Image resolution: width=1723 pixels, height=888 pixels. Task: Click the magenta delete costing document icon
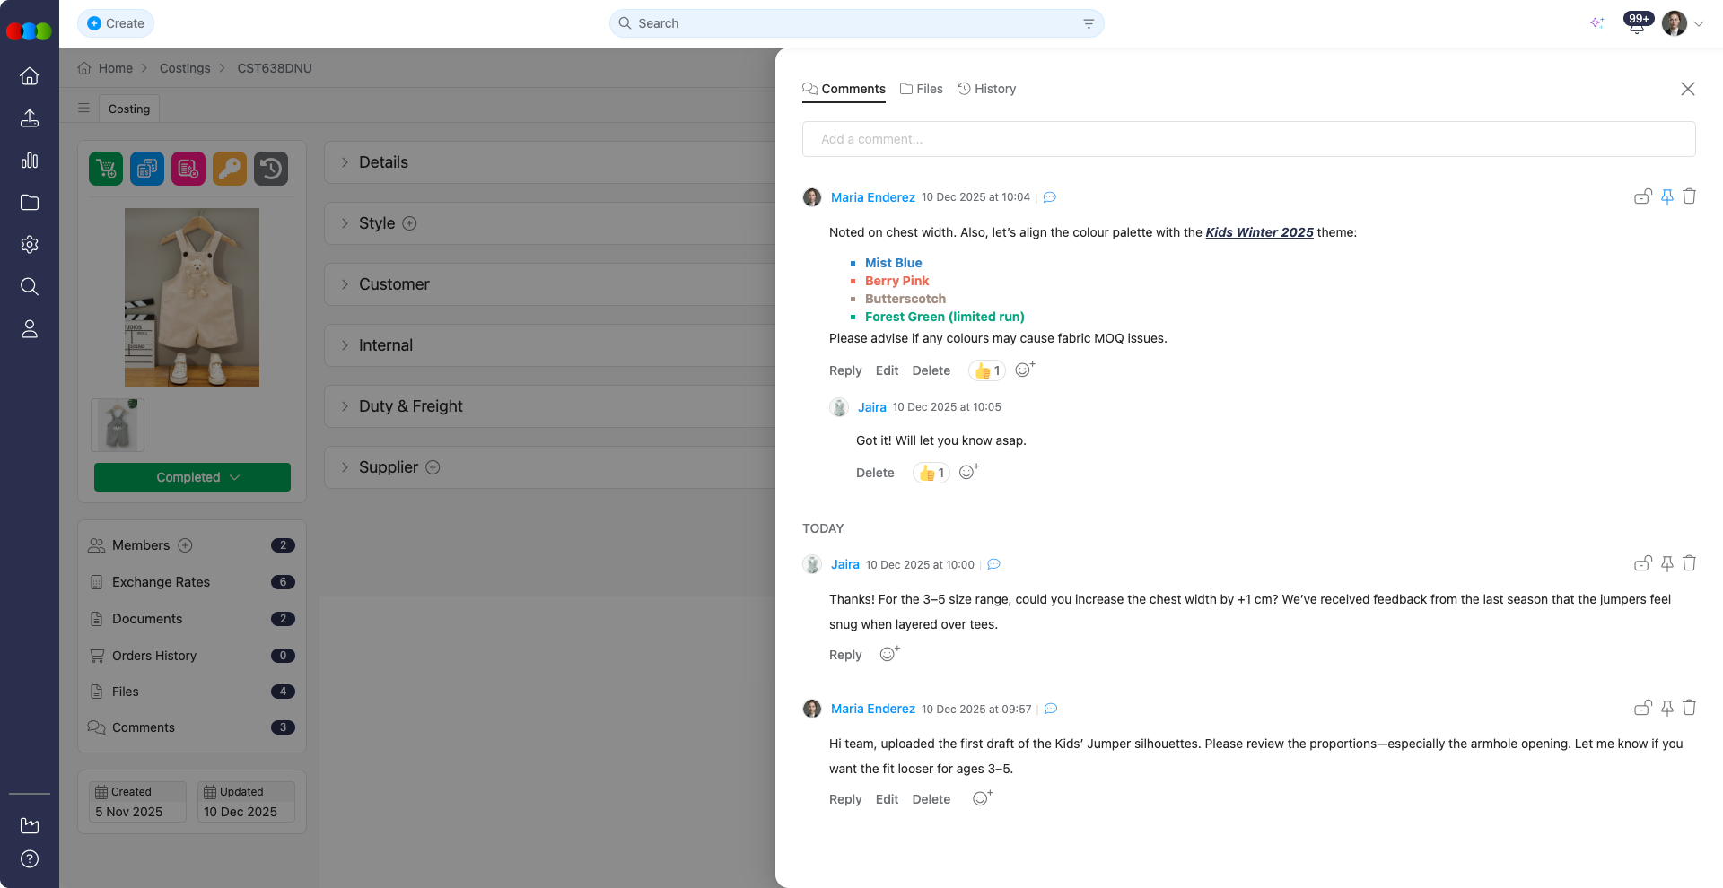(188, 169)
